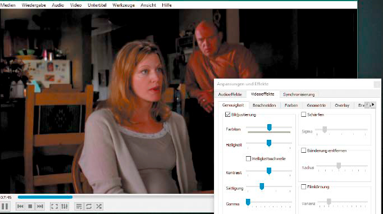Show the playlist icon
Screen dimensions: 383x214
point(79,207)
